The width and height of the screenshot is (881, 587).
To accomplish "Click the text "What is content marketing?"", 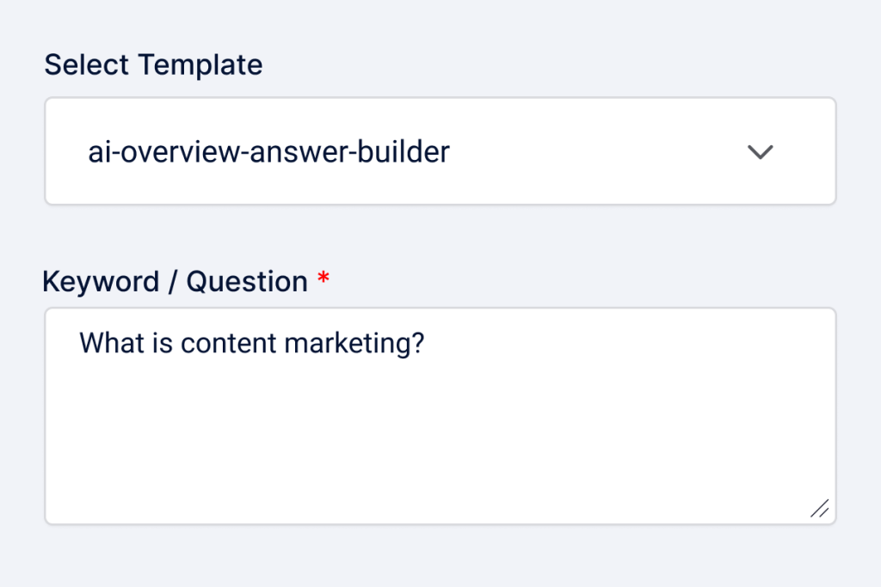I will [x=252, y=343].
